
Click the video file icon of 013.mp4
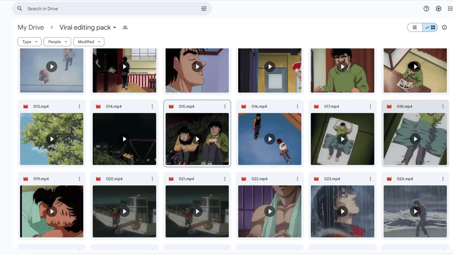point(26,106)
